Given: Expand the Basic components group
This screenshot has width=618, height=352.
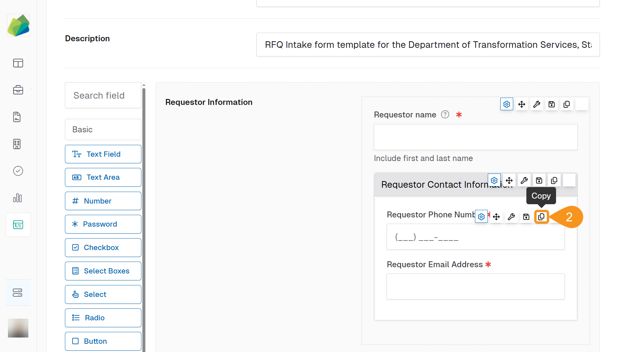Looking at the screenshot, I should click(103, 129).
